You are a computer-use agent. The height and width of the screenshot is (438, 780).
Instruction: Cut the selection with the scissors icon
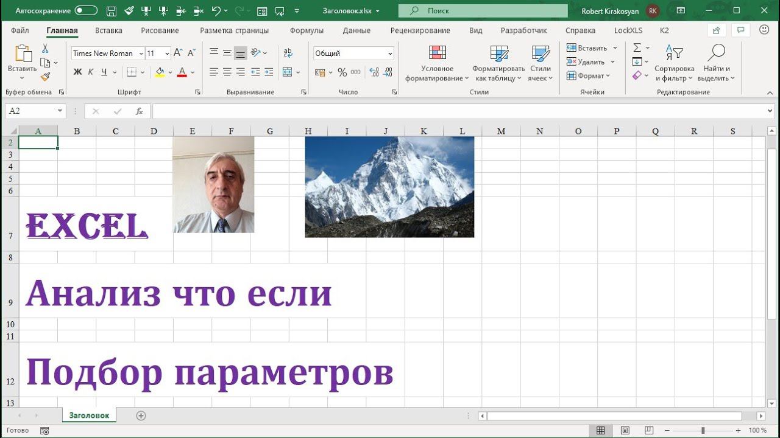45,49
